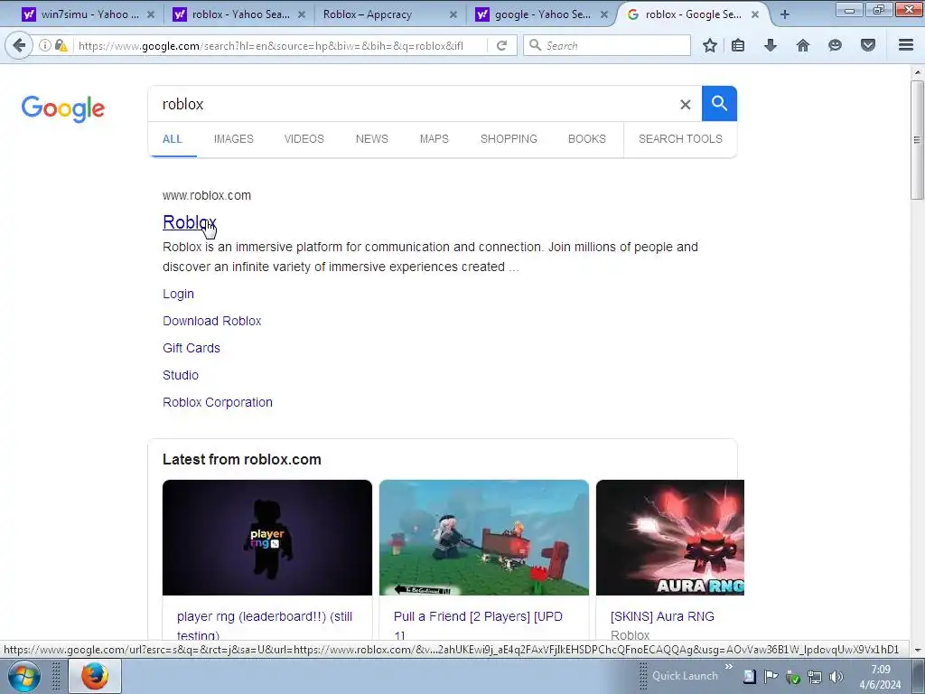Image resolution: width=925 pixels, height=694 pixels.
Task: Click the vertical scrollbar thumb
Action: pyautogui.click(x=917, y=140)
